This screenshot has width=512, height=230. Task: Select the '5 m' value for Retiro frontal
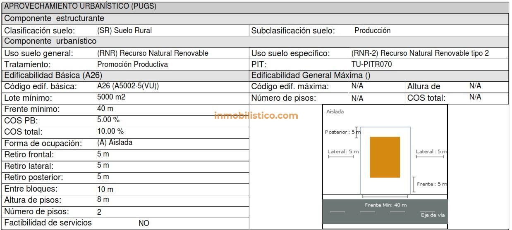(x=103, y=154)
